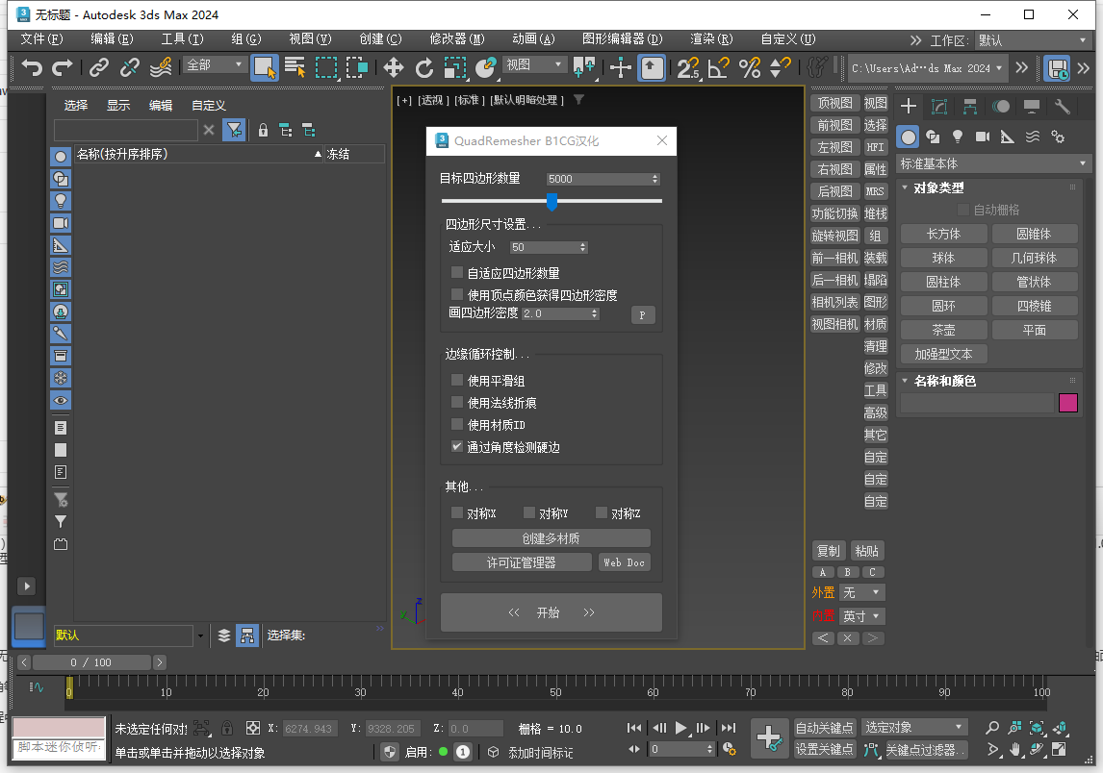Image resolution: width=1103 pixels, height=773 pixels.
Task: Open the Modify panel tab icon
Action: 939,106
